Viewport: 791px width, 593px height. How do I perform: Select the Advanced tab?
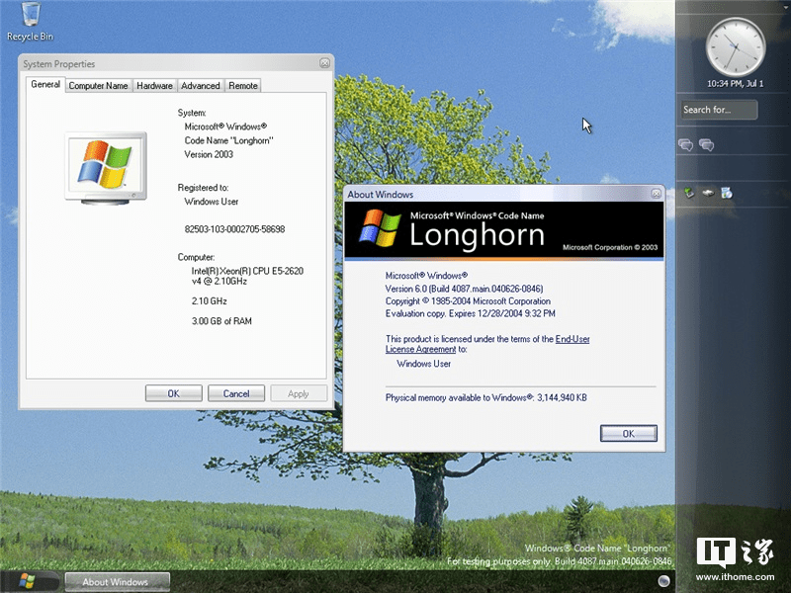(x=200, y=85)
